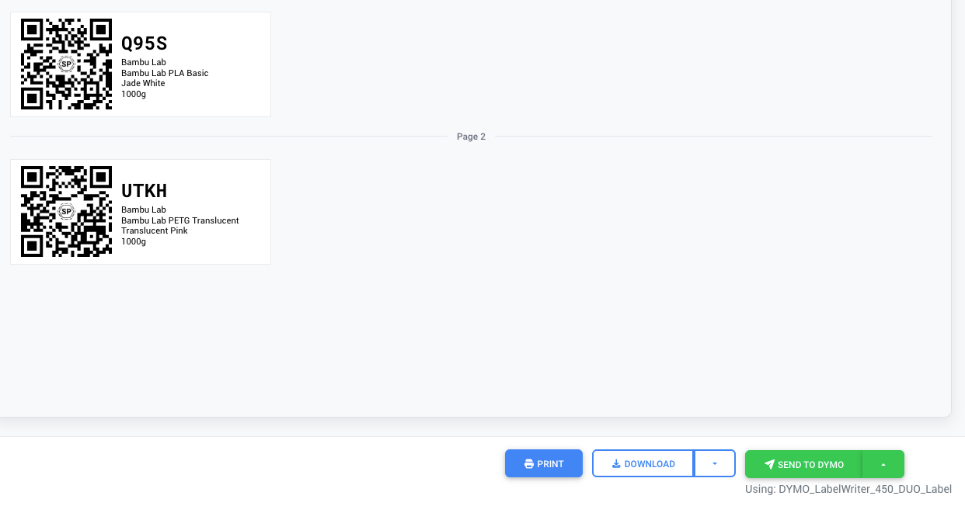
Task: Click the 1000g weight on UTKH label
Action: pos(134,241)
